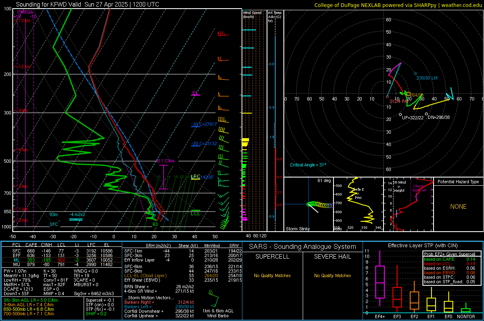Image resolution: width=484 pixels, height=321 pixels.
Task: Click the SigSvr = 6462 m3/s3 value
Action: pyautogui.click(x=94, y=294)
